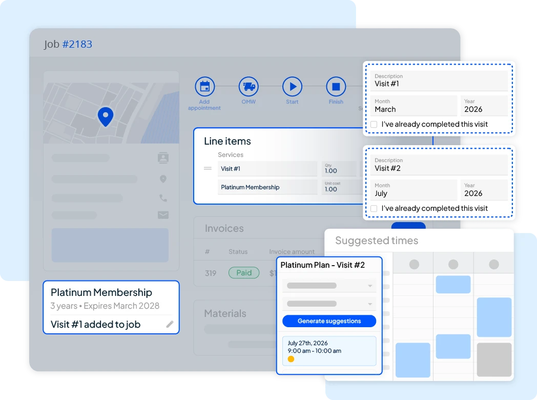Check already completed box for Visit #1
537x400 pixels.
pos(374,125)
